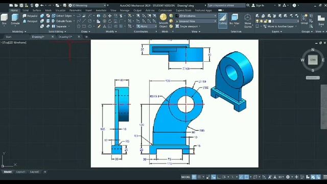Click the Separate solid tool

click(59, 27)
